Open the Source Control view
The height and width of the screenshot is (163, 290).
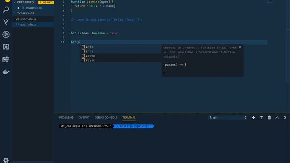coord(6,22)
